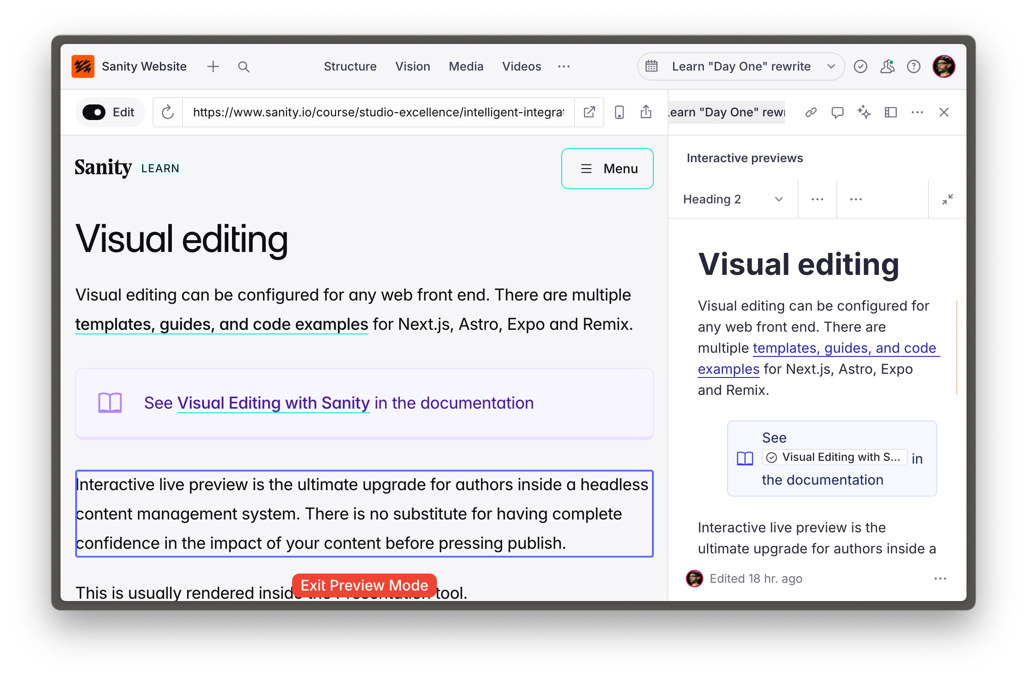Open the Menu button on Learn page
Image resolution: width=1027 pixels, height=678 pixels.
pyautogui.click(x=607, y=169)
